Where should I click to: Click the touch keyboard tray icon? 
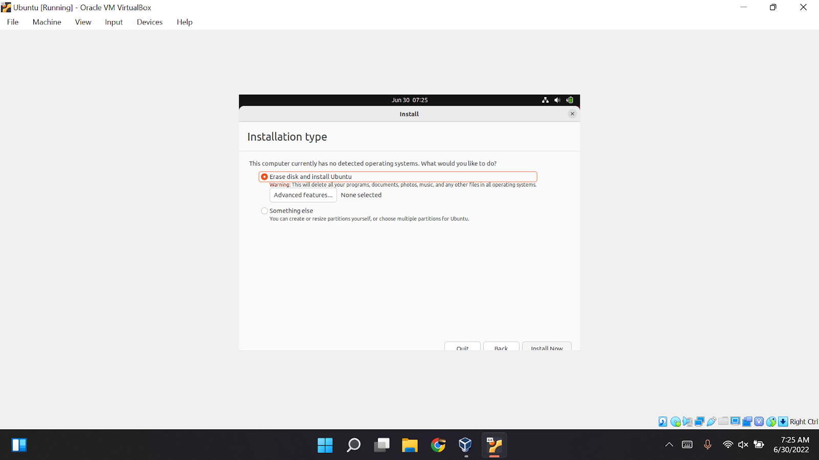[x=687, y=445]
